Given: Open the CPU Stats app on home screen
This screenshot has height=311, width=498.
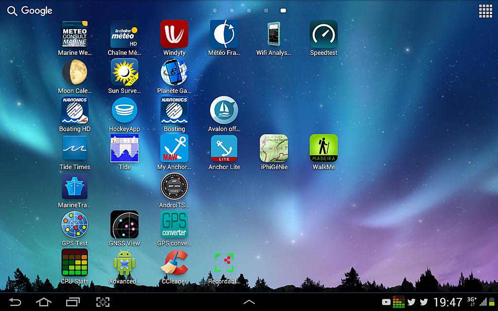Looking at the screenshot, I should coord(74,263).
